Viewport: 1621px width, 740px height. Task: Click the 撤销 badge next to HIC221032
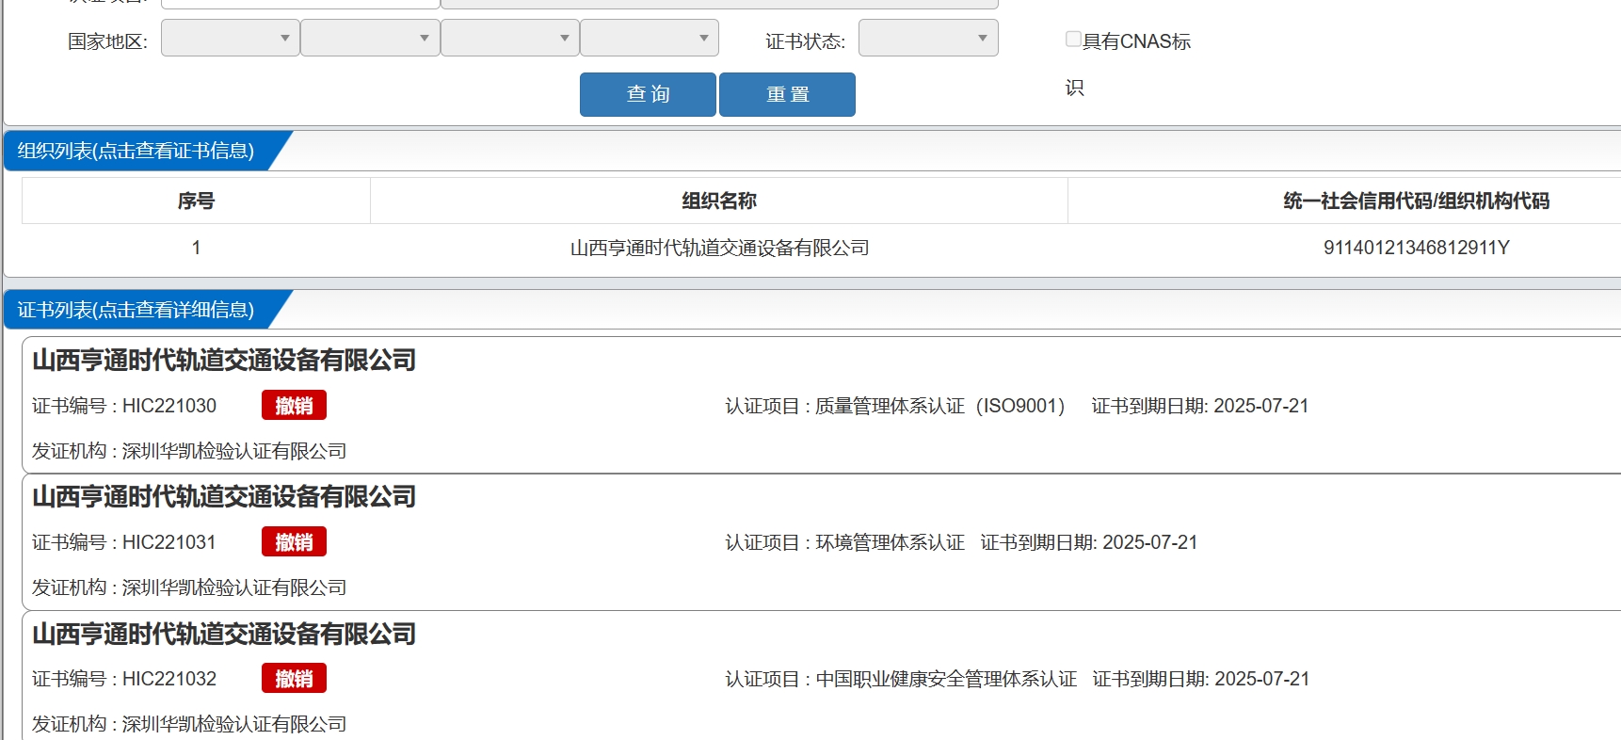coord(294,679)
